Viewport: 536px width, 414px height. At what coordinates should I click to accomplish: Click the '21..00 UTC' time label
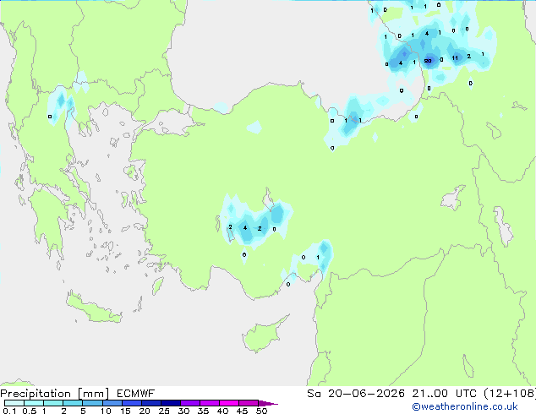click(444, 394)
